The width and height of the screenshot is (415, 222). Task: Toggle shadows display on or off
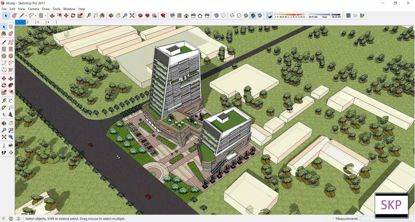tap(270, 16)
